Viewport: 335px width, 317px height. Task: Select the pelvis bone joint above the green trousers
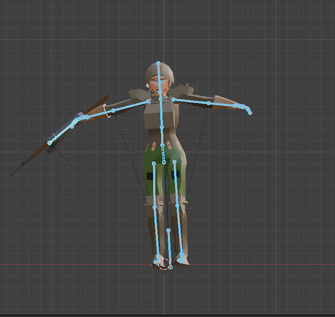[162, 146]
